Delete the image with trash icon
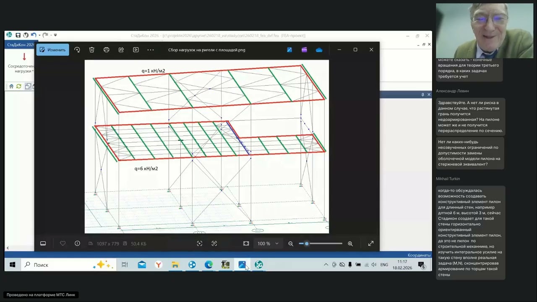This screenshot has height=302, width=537. (x=92, y=49)
